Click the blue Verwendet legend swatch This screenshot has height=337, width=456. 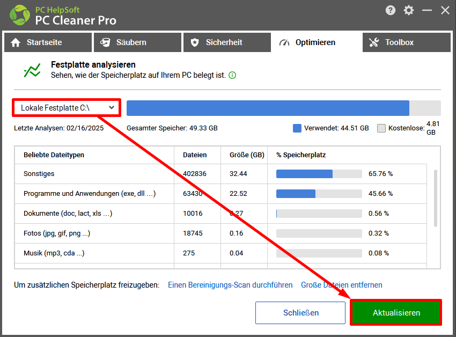[x=297, y=128]
